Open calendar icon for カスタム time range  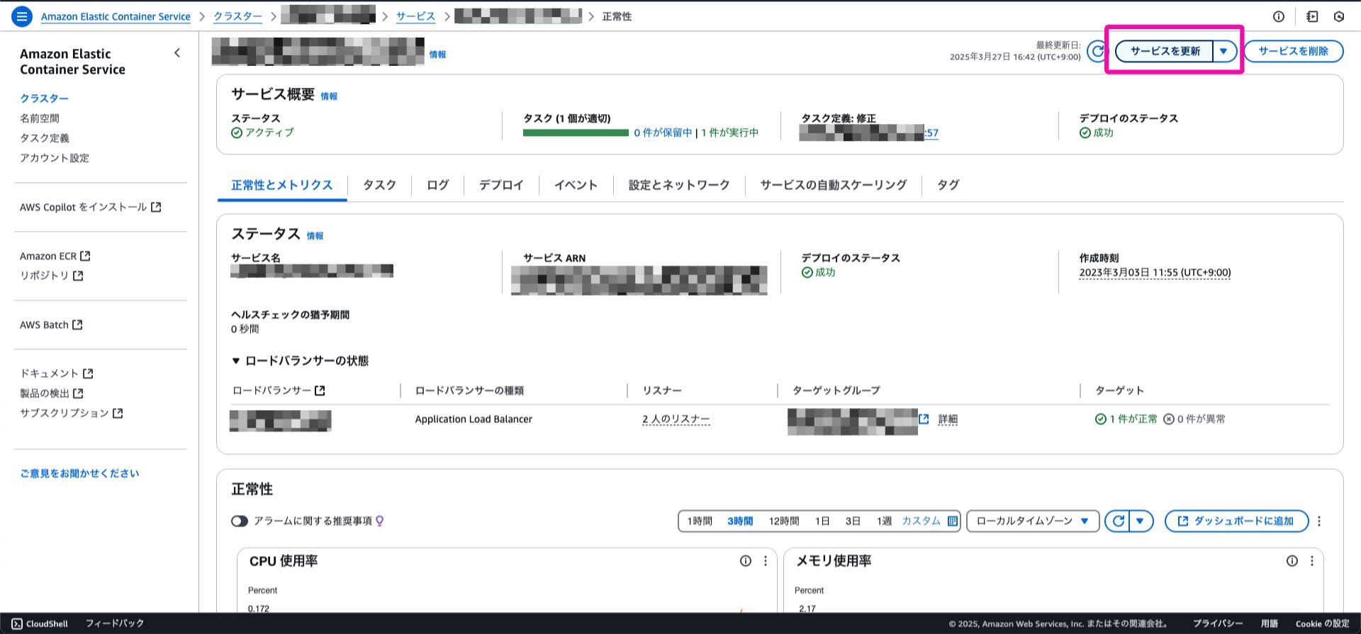(x=953, y=521)
